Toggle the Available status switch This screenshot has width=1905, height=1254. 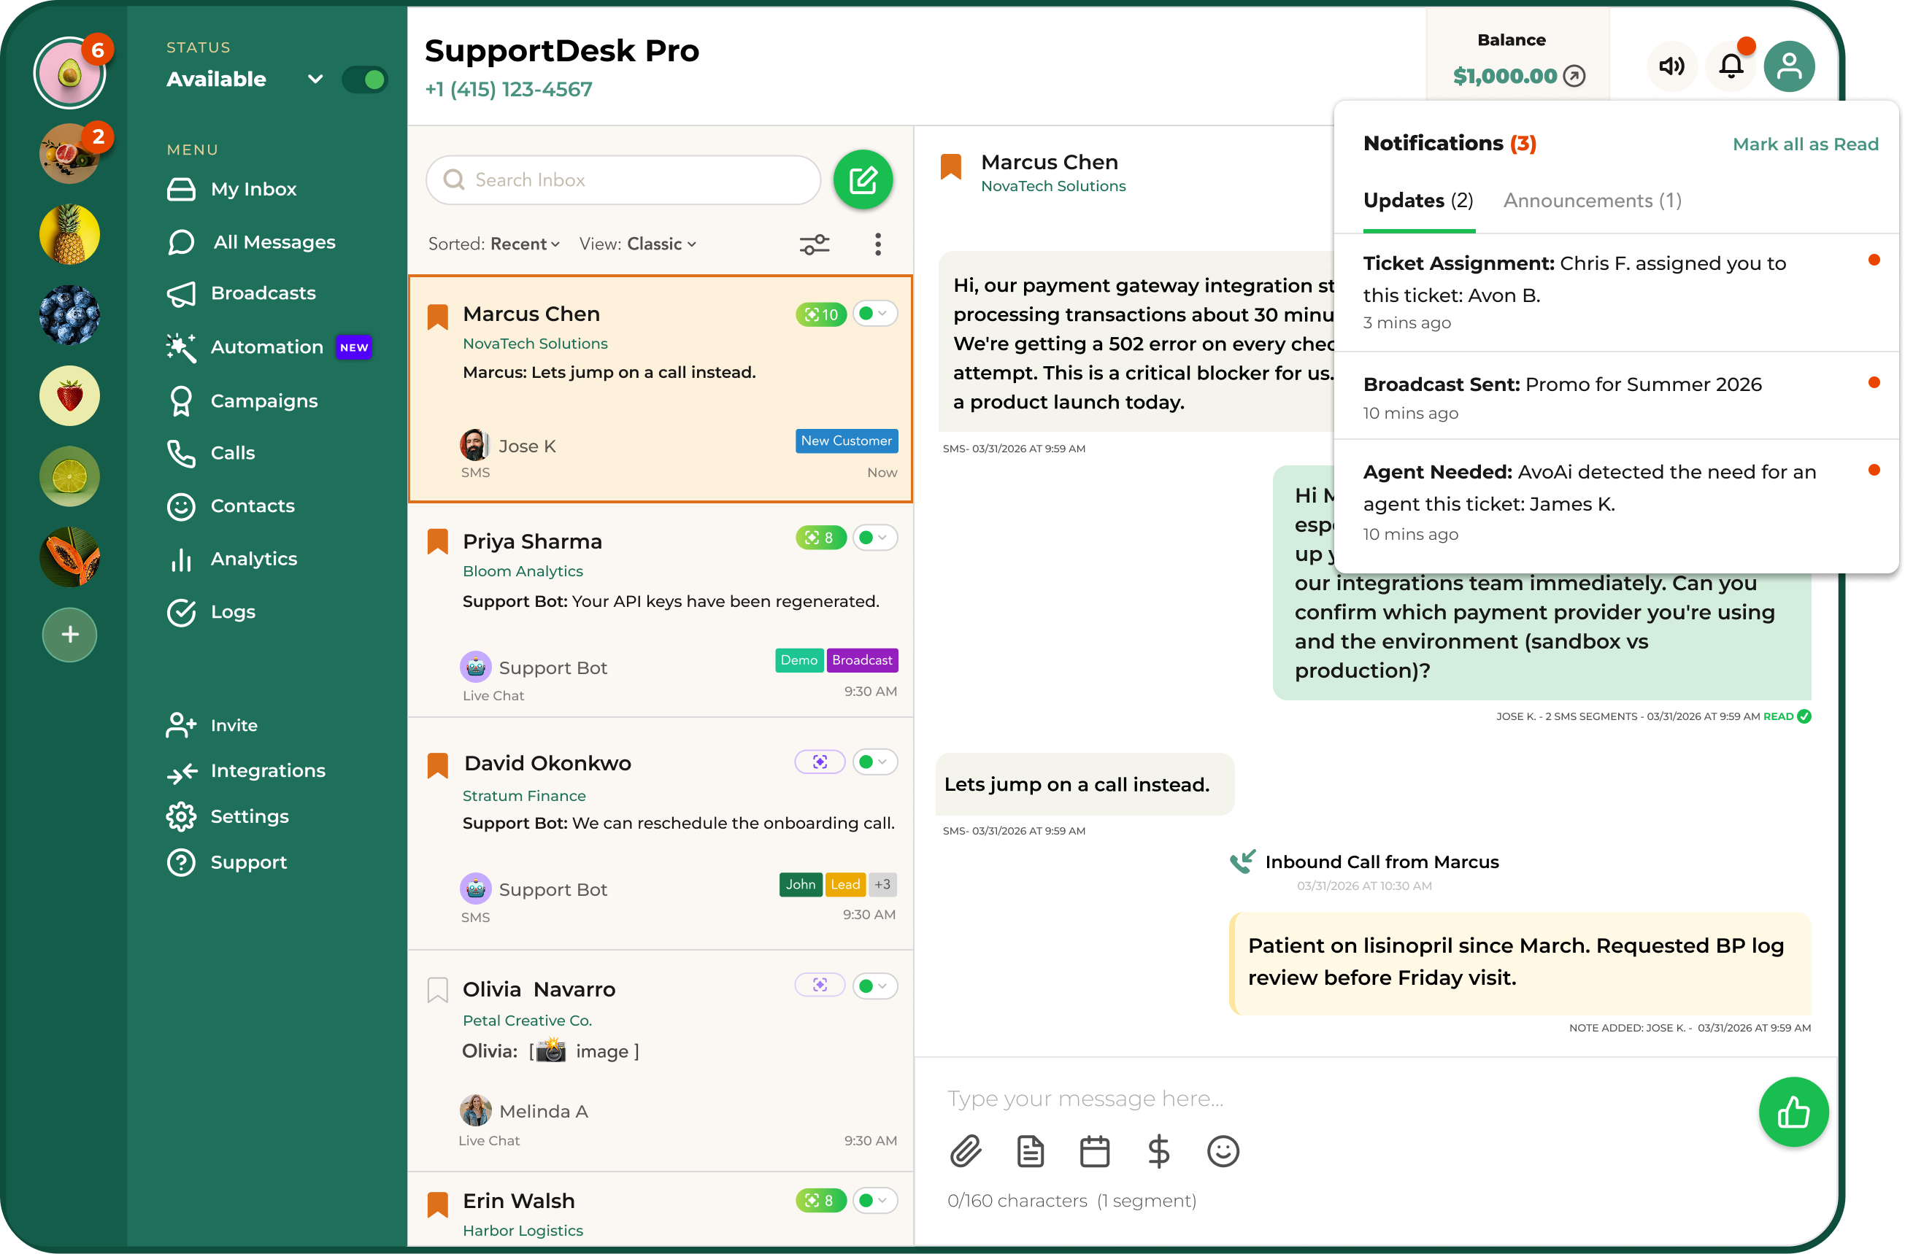tap(365, 80)
